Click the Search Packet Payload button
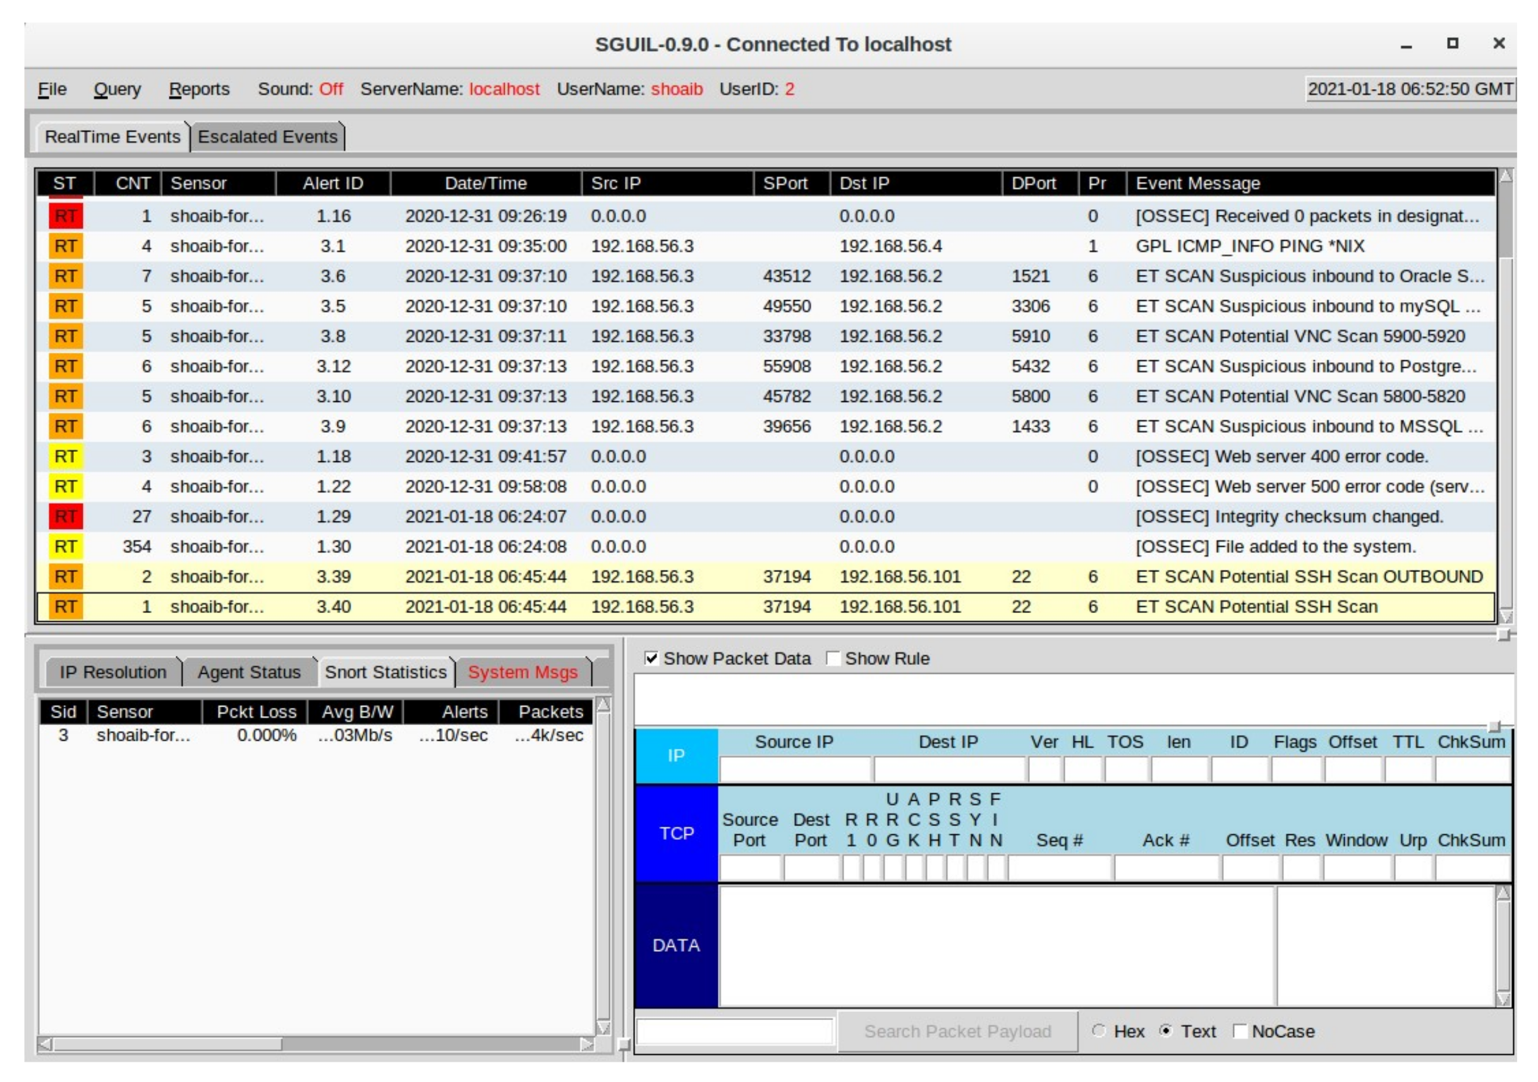The image size is (1538, 1082). 957,1031
